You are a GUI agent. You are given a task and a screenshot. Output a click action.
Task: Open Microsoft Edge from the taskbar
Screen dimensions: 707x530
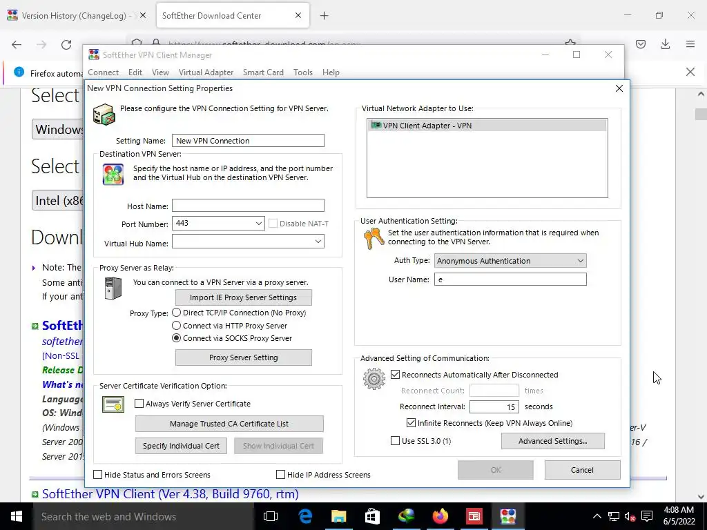coord(305,516)
